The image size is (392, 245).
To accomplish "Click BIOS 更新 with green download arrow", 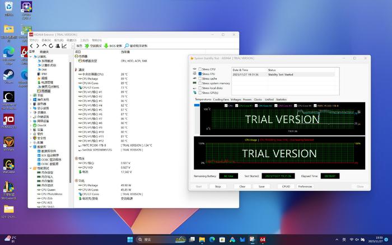I will tap(113, 46).
